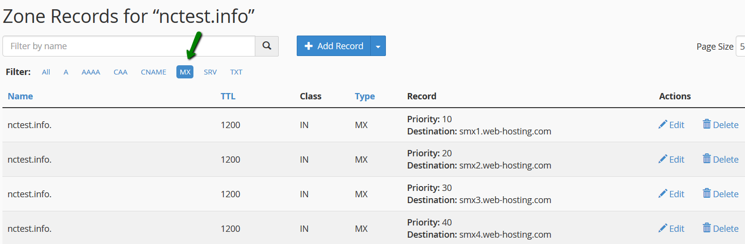Filter records by CNAME type
Image resolution: width=745 pixels, height=244 pixels.
[153, 72]
